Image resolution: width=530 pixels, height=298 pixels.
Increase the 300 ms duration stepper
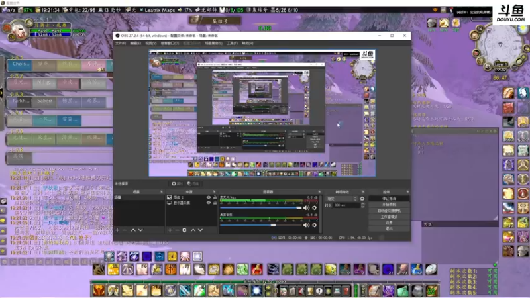point(362,204)
